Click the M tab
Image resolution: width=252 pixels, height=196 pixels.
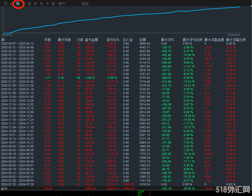[47, 4]
